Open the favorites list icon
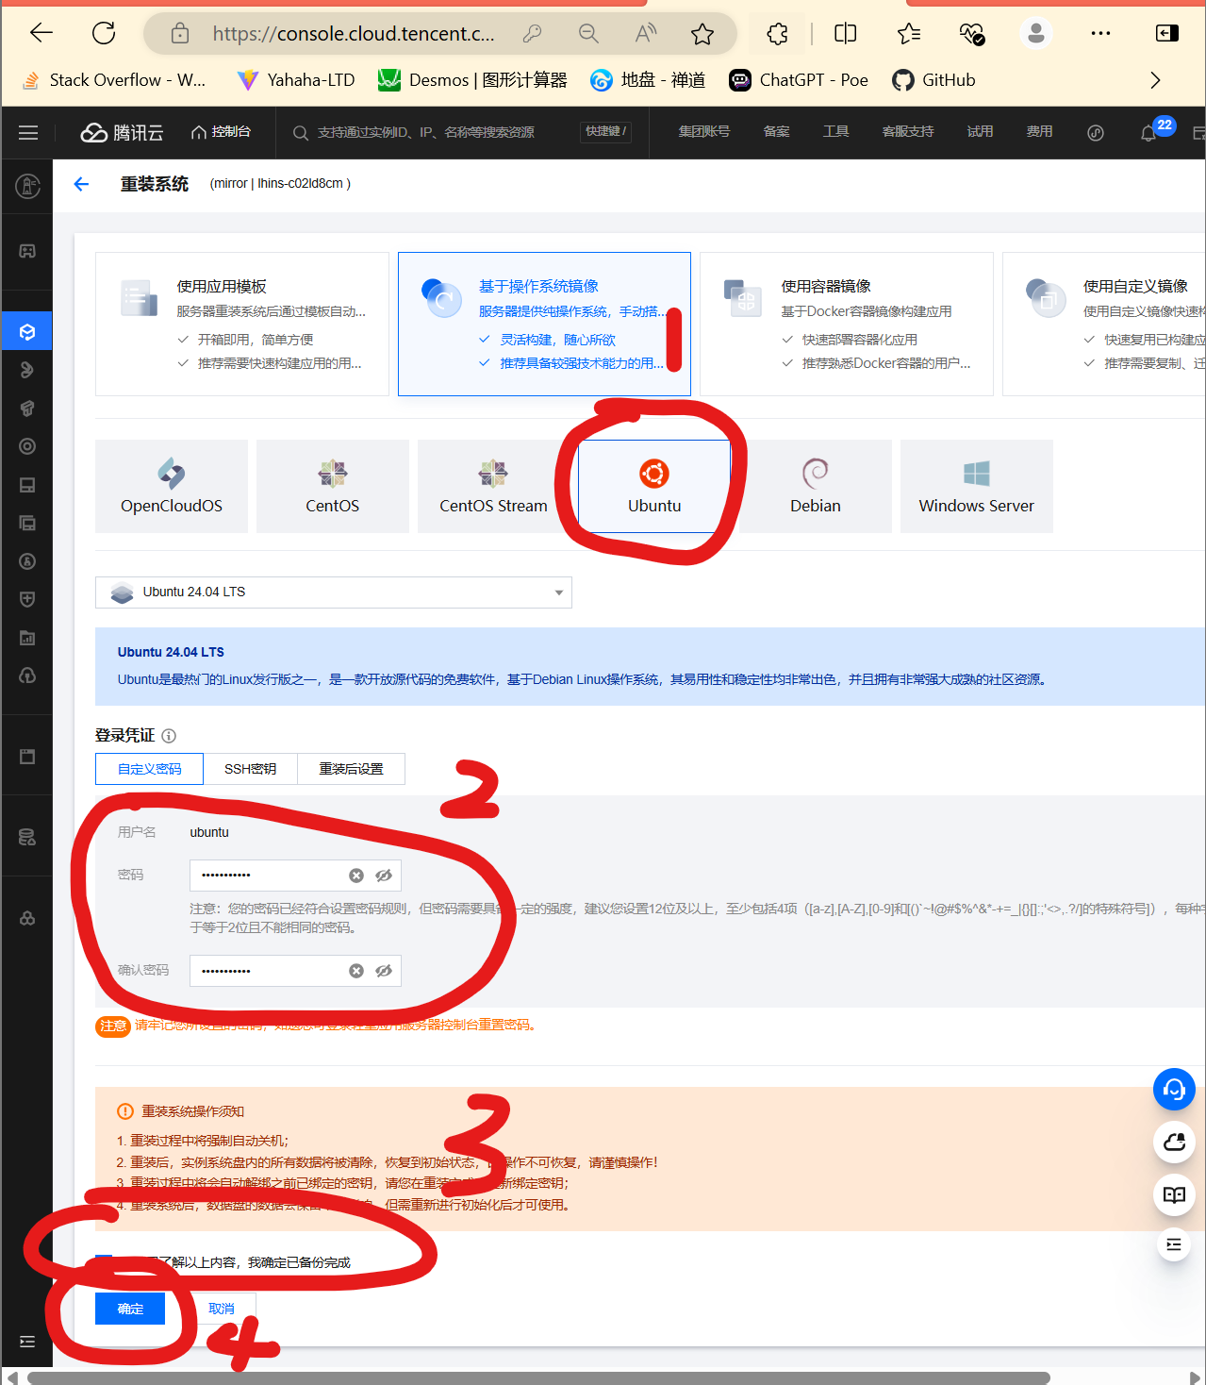This screenshot has width=1206, height=1385. coord(909,34)
